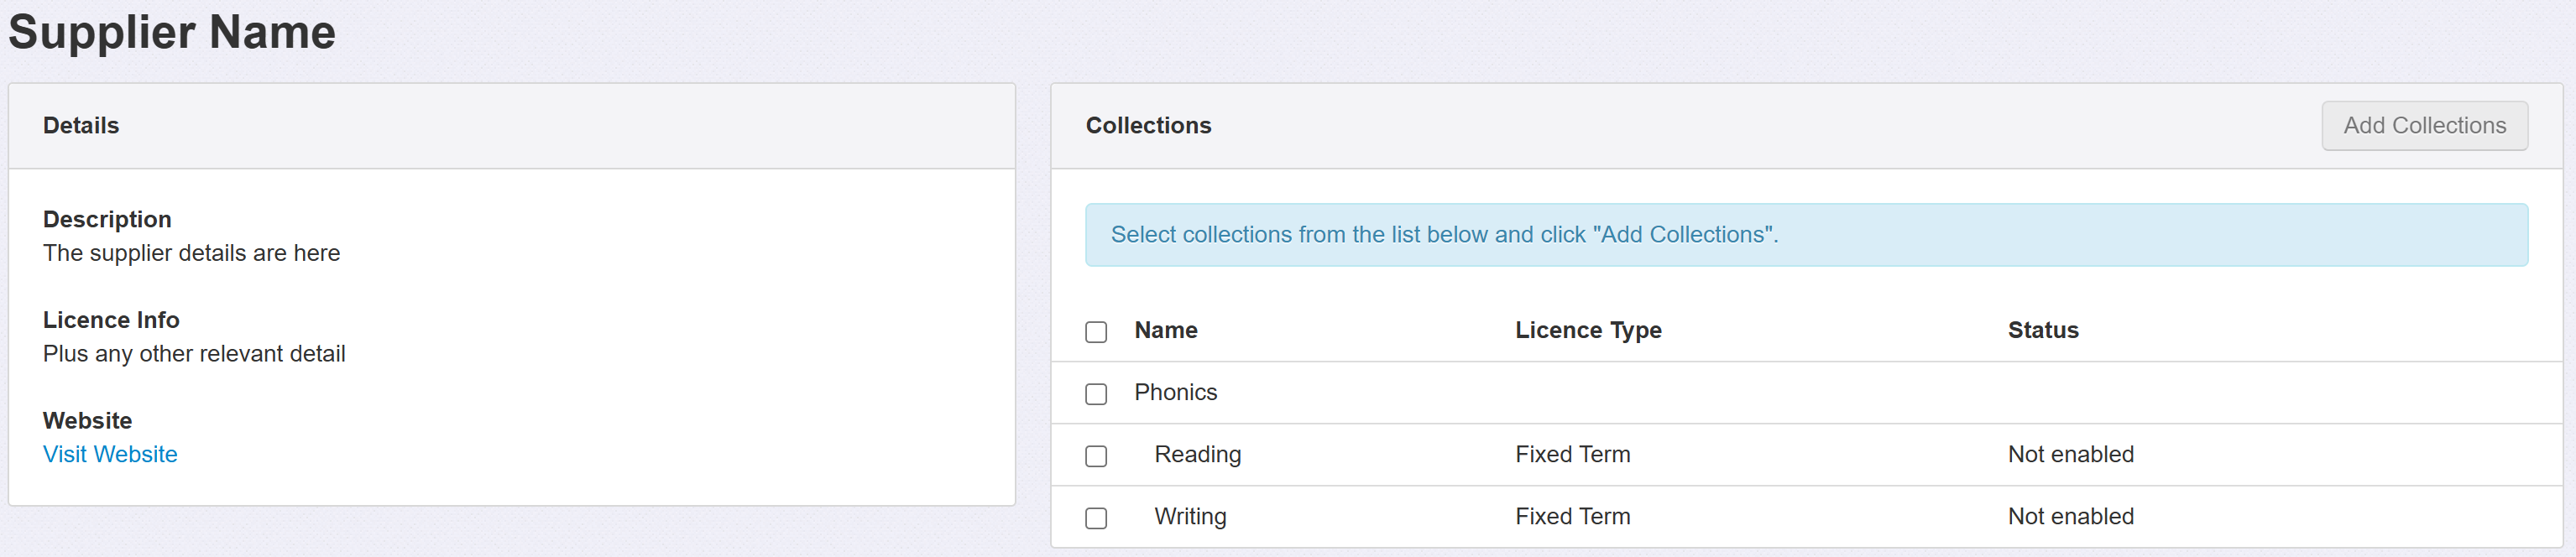The height and width of the screenshot is (557, 2576).
Task: Click the Licence Type column header
Action: point(1587,330)
